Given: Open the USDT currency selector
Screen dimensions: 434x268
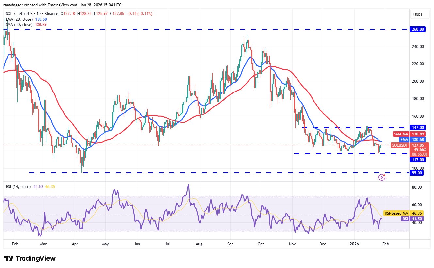Looking at the screenshot, I should coord(418,14).
